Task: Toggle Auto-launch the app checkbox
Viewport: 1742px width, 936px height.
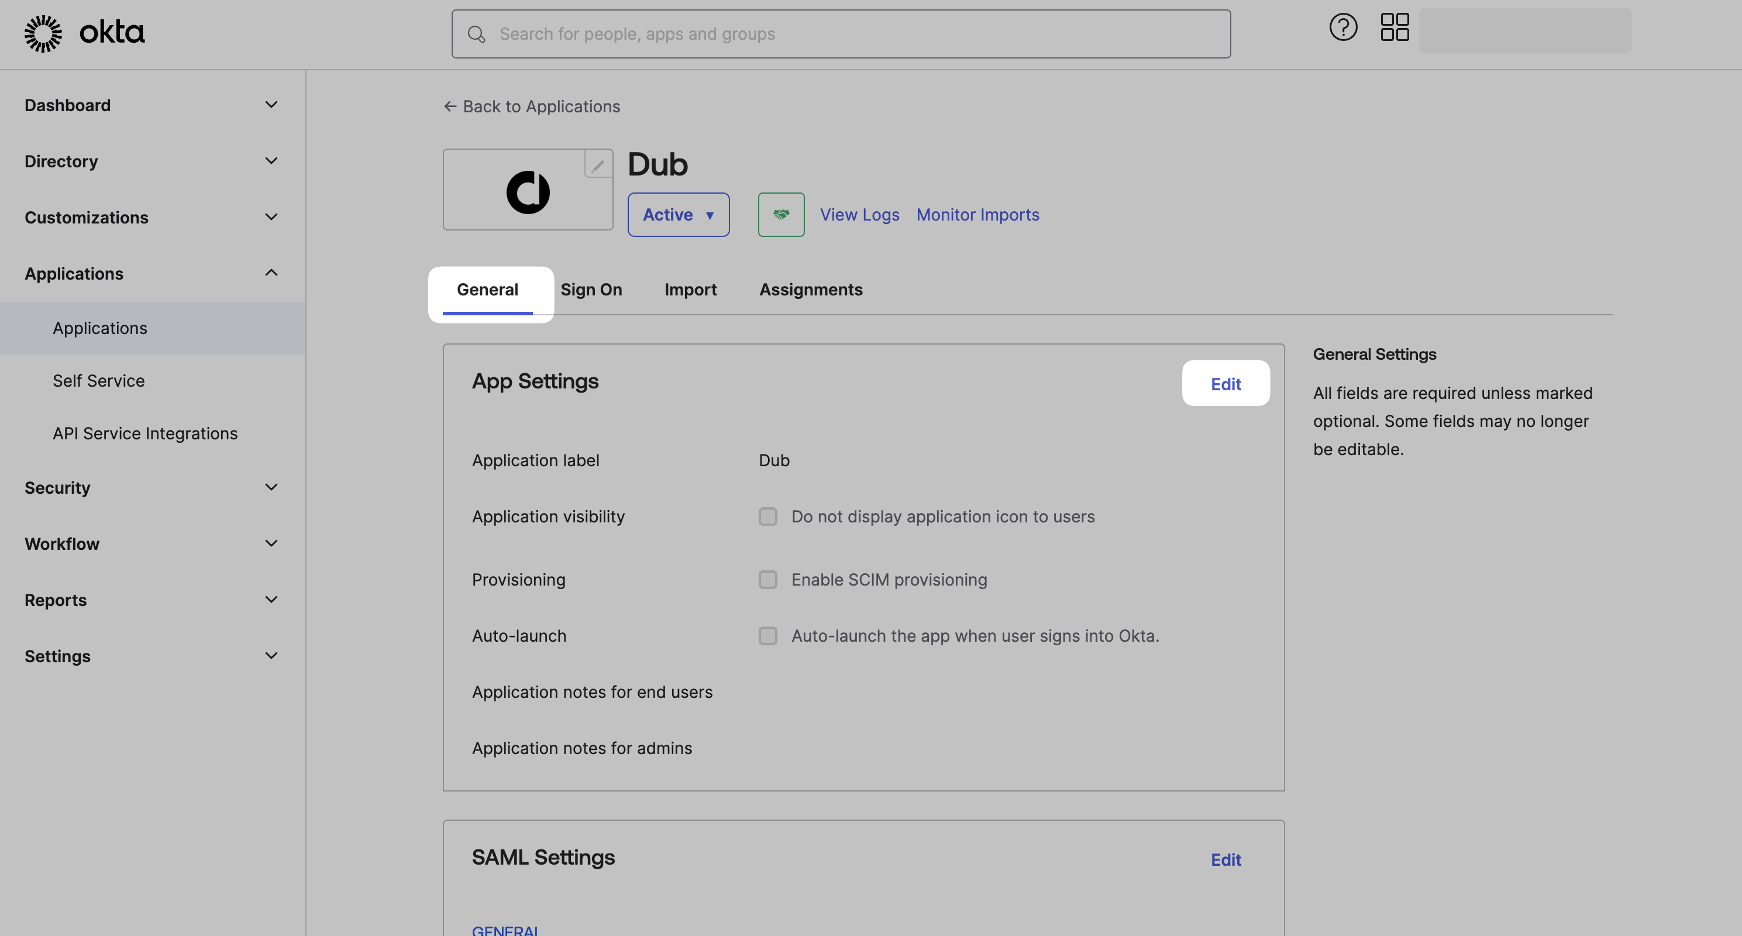Action: [767, 636]
